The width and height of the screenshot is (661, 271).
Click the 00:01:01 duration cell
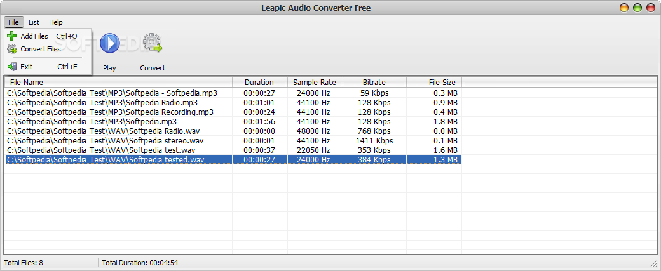pyautogui.click(x=259, y=102)
